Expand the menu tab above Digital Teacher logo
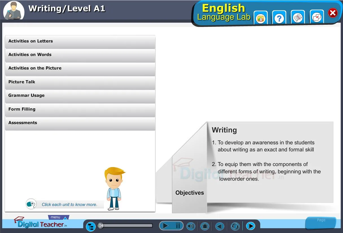Image resolution: width=343 pixels, height=233 pixels. pos(58,218)
